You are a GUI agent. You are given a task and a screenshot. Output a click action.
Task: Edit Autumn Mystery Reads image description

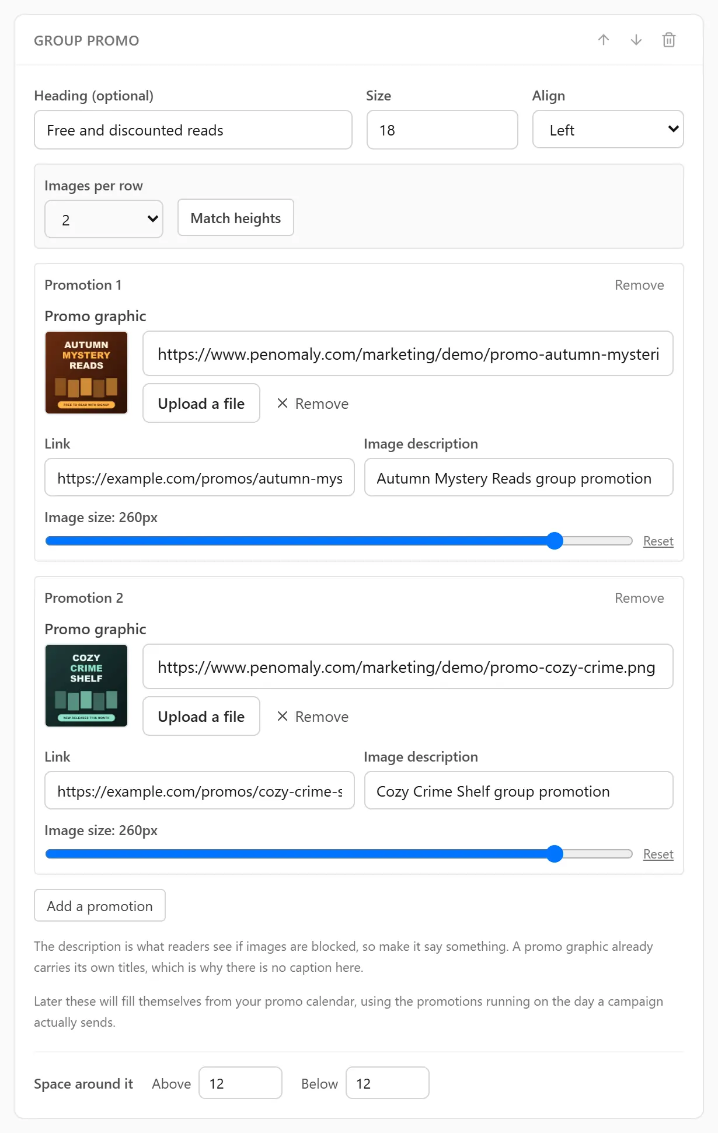coord(519,478)
